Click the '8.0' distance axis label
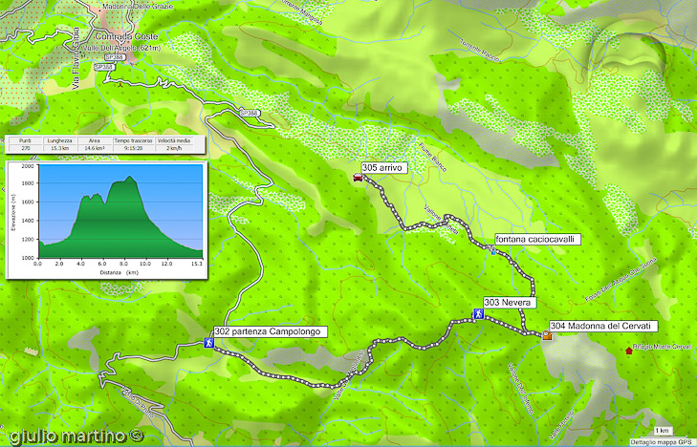 pyautogui.click(x=123, y=264)
